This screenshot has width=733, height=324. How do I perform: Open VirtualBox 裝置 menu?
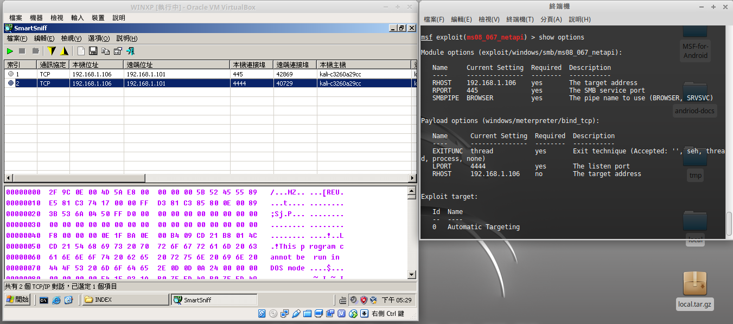click(x=98, y=18)
